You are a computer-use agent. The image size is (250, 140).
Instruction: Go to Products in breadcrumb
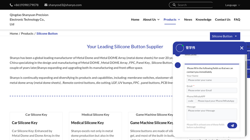27,34
